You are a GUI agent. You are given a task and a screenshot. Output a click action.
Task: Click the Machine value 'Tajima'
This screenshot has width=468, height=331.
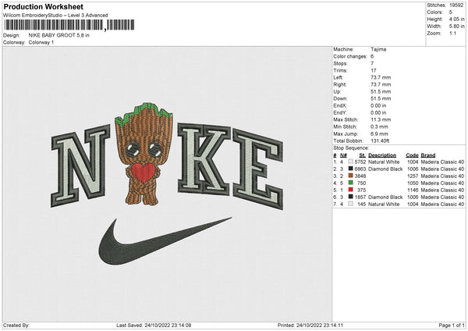(378, 49)
